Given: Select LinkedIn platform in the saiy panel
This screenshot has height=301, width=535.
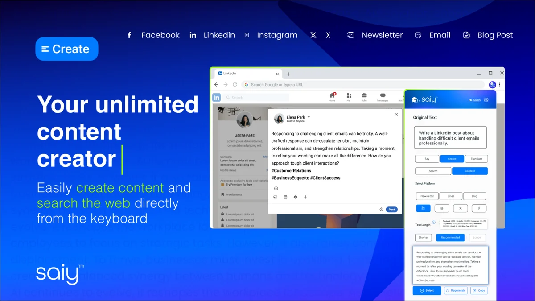Looking at the screenshot, I should (423, 208).
